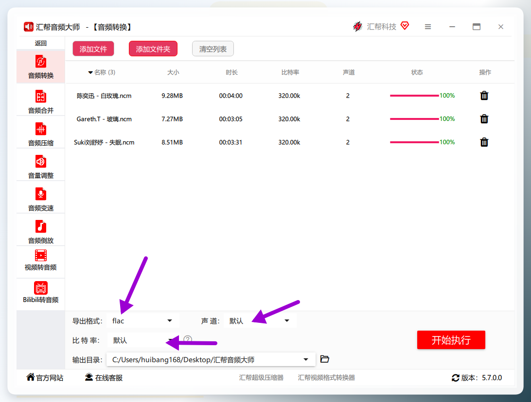Click the 声道 column header in table
This screenshot has height=402, width=531.
(349, 72)
